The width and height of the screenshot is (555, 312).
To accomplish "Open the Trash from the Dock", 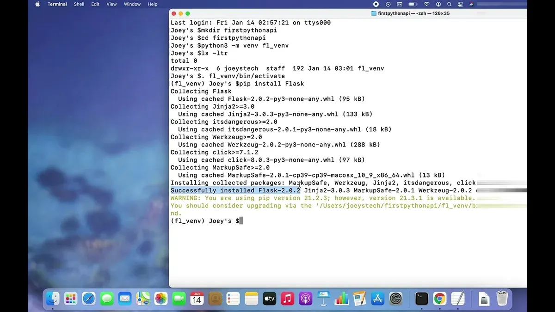I will click(x=502, y=299).
